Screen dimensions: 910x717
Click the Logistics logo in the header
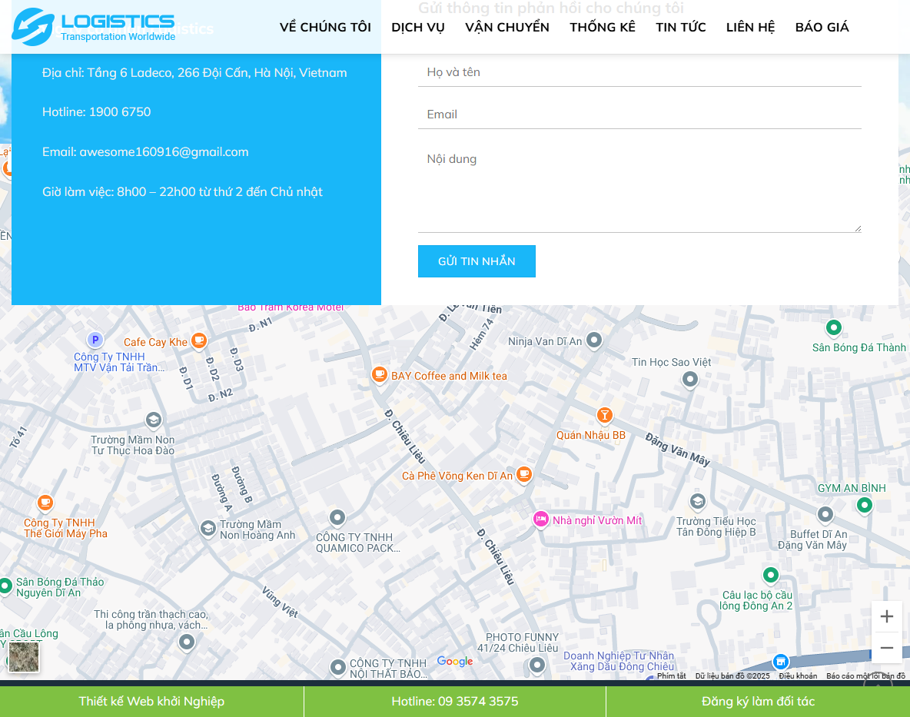pyautogui.click(x=94, y=27)
